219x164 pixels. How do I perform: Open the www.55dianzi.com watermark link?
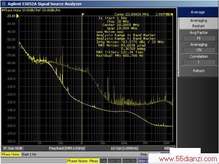tap(188, 159)
